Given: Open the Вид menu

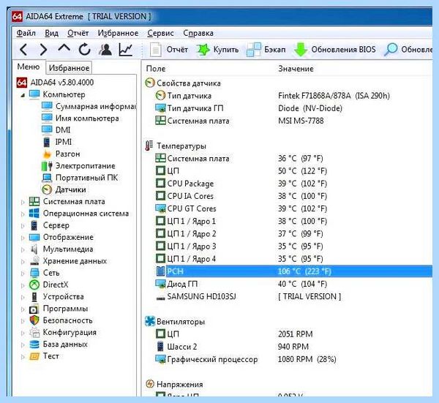Looking at the screenshot, I should pyautogui.click(x=51, y=33).
